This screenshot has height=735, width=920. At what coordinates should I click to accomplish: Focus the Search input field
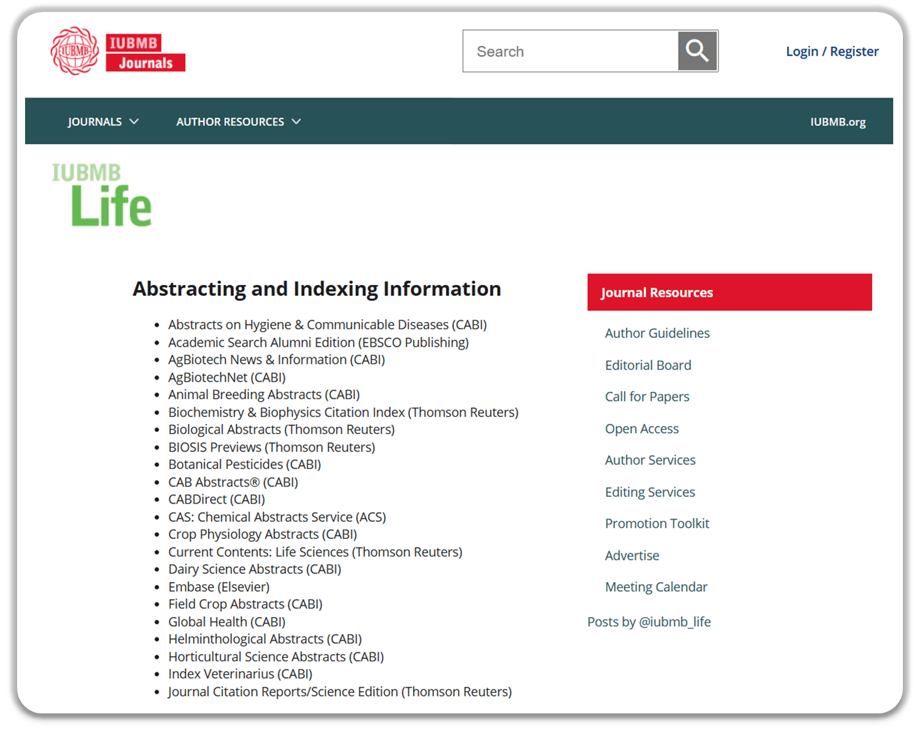click(x=570, y=51)
